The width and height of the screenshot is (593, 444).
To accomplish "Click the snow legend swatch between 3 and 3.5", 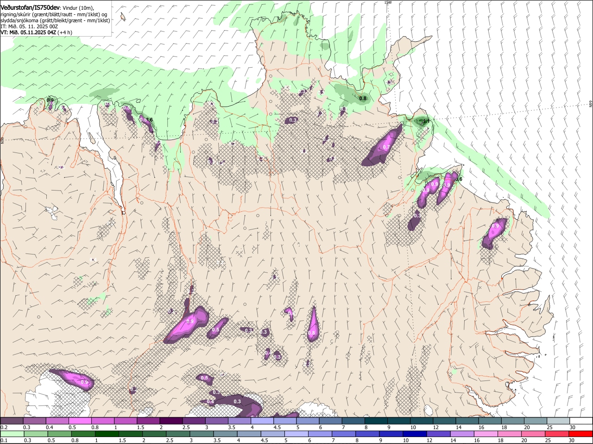I will 216,420.
